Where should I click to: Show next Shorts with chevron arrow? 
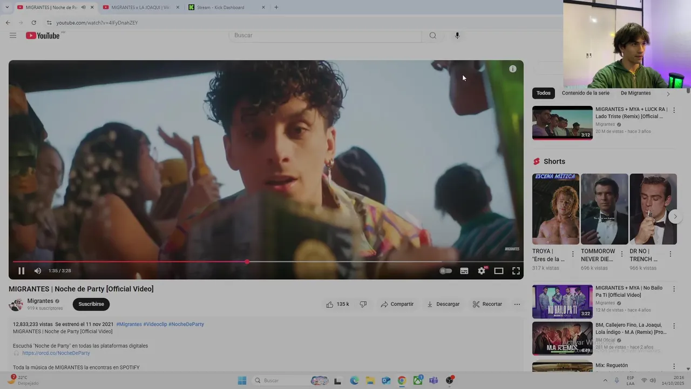coord(675,216)
